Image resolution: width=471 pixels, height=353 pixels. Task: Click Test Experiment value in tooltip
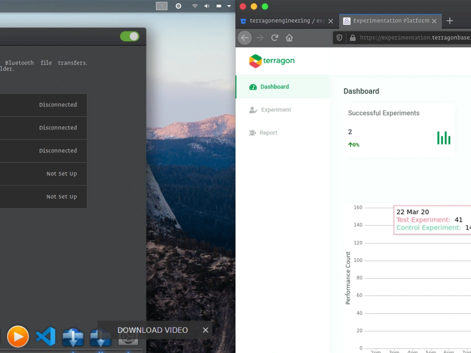[x=458, y=220]
